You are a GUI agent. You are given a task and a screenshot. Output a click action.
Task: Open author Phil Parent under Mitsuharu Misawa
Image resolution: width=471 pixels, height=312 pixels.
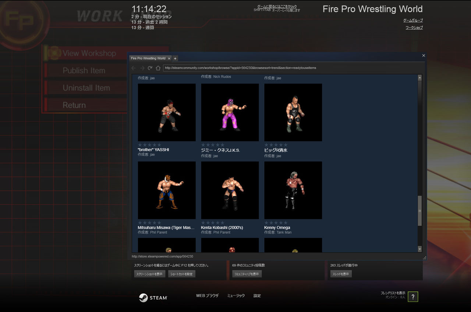(x=159, y=232)
